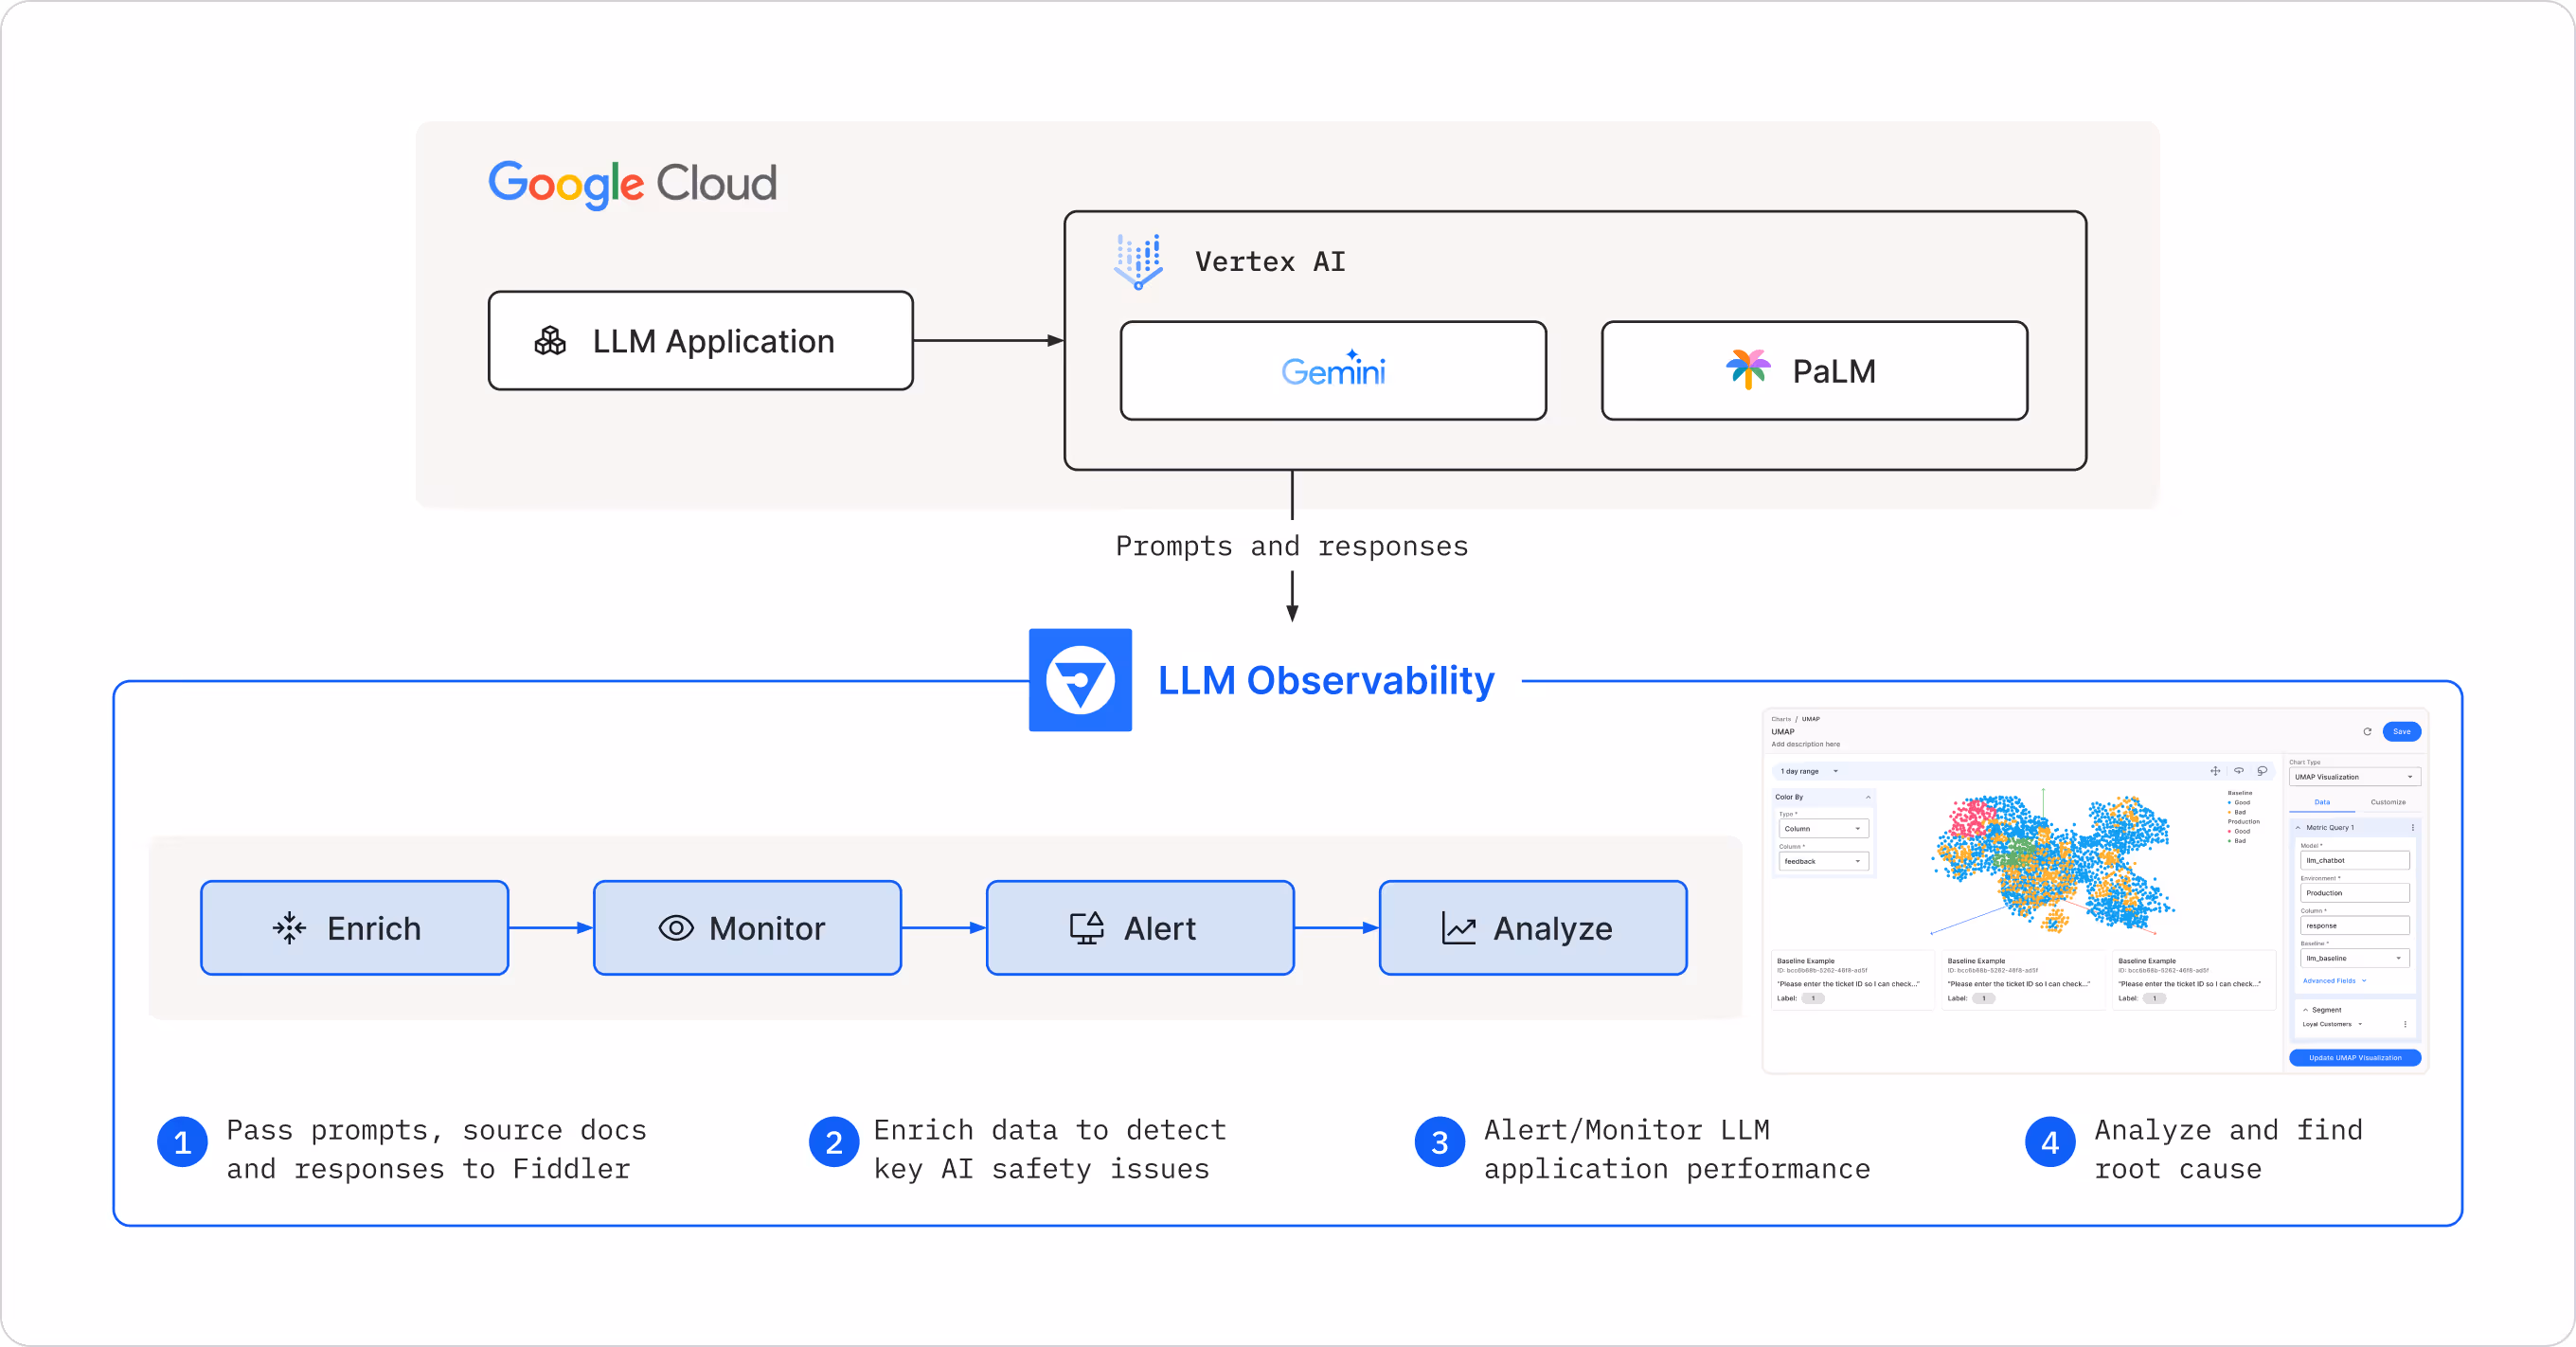Click text Pass prompts, source docs and responses
Image resolution: width=2576 pixels, height=1347 pixels.
tap(436, 1149)
